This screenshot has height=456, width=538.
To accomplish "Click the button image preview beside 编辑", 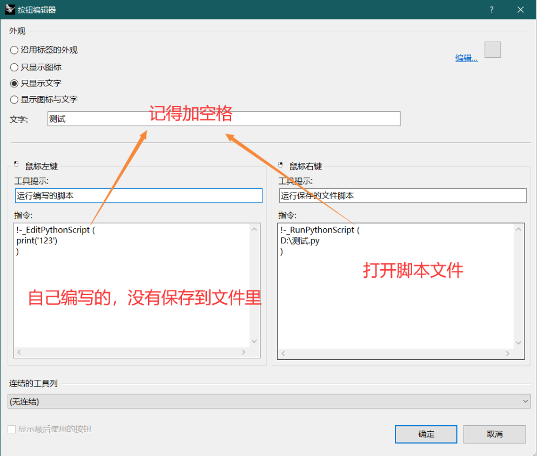I will pos(492,49).
